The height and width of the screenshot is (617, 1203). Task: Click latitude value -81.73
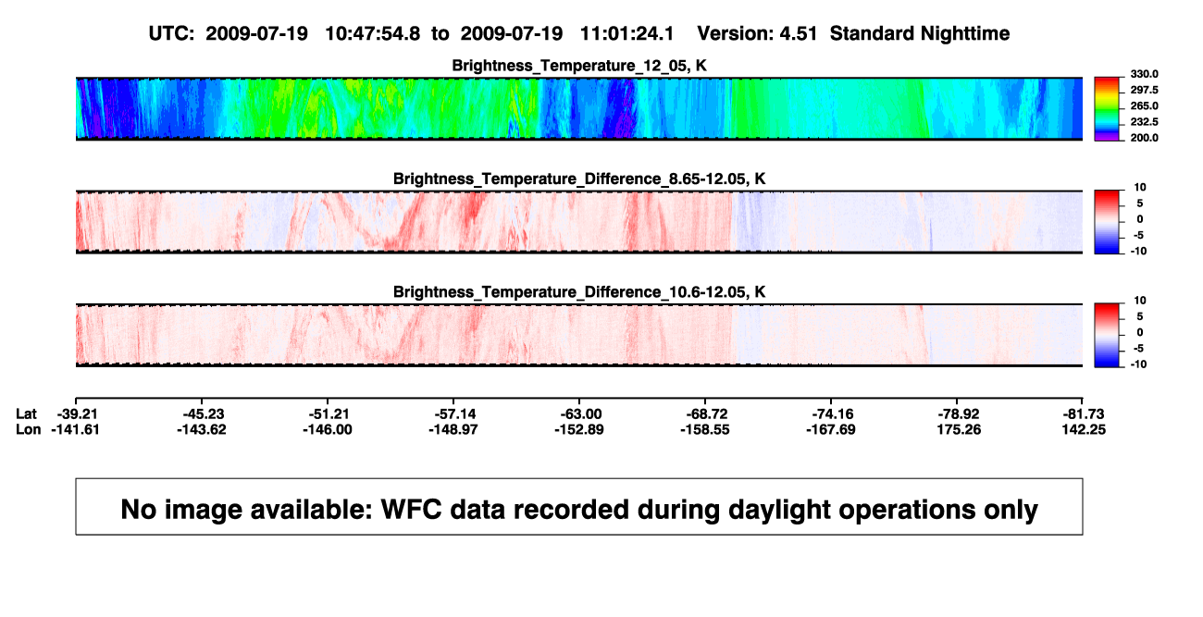pyautogui.click(x=1084, y=413)
